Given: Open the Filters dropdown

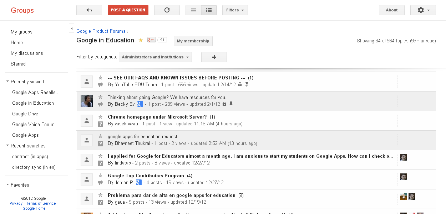Looking at the screenshot, I should (x=235, y=10).
